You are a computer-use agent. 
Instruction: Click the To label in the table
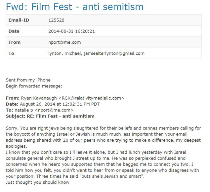click(11, 53)
